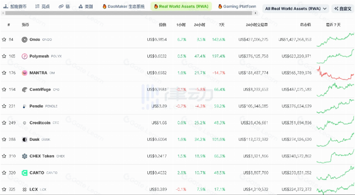Click the Ondo coin logo
This screenshot has width=355, height=195.
tap(24, 40)
